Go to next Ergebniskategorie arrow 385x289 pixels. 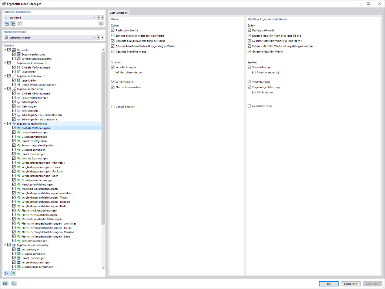(x=103, y=37)
